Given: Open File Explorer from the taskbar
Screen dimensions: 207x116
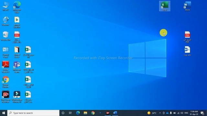Looking at the screenshot, I should click(x=85, y=113).
